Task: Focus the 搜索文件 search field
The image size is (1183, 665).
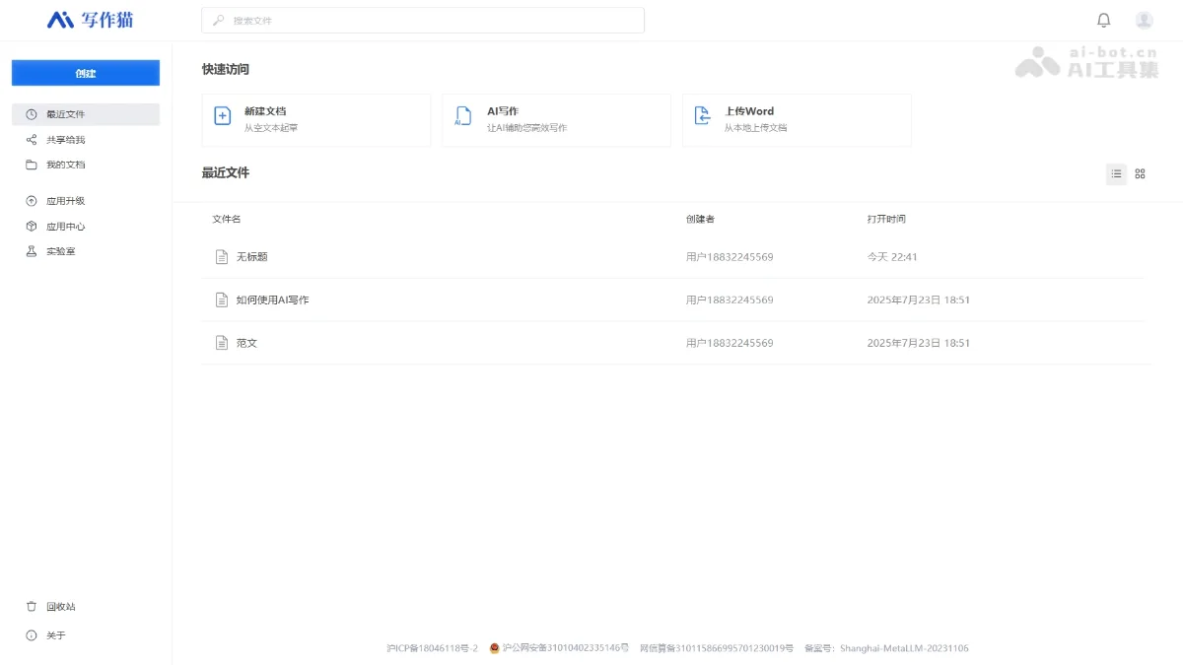Action: click(x=423, y=20)
